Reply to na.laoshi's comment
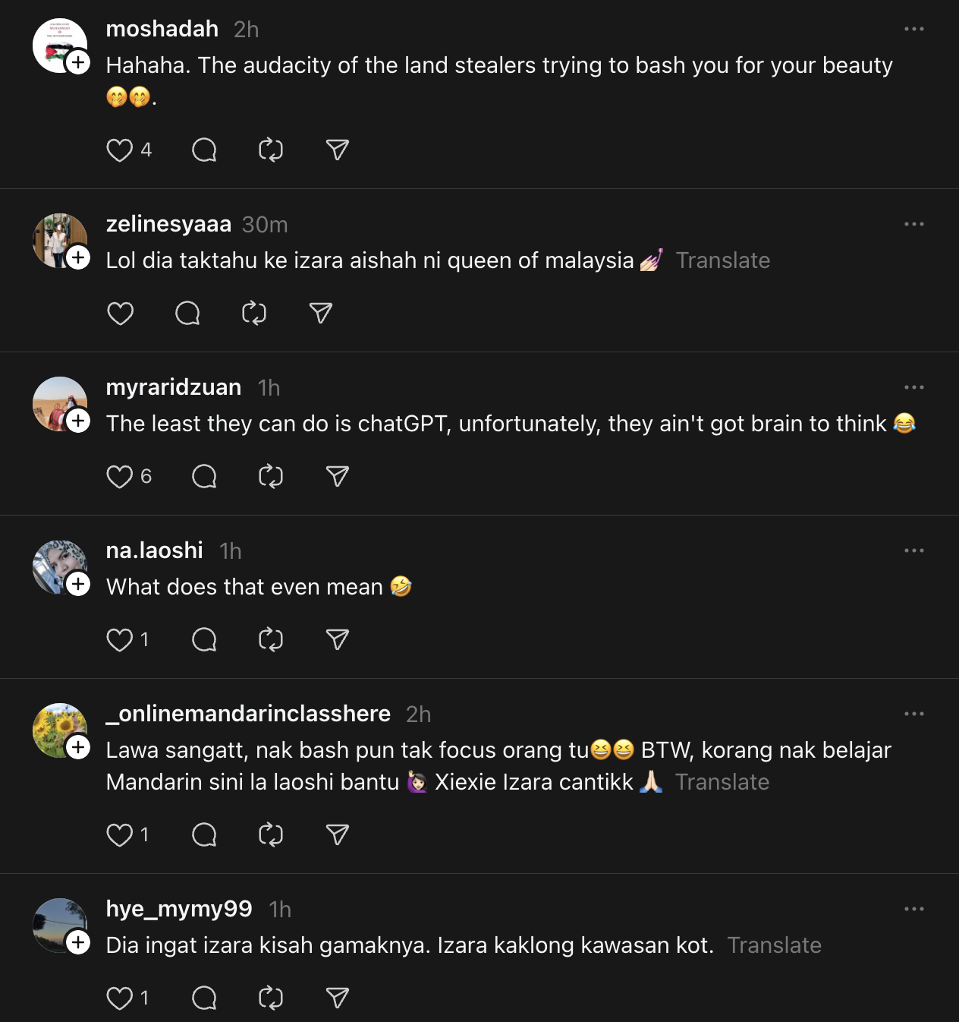The width and height of the screenshot is (959, 1022). click(204, 640)
